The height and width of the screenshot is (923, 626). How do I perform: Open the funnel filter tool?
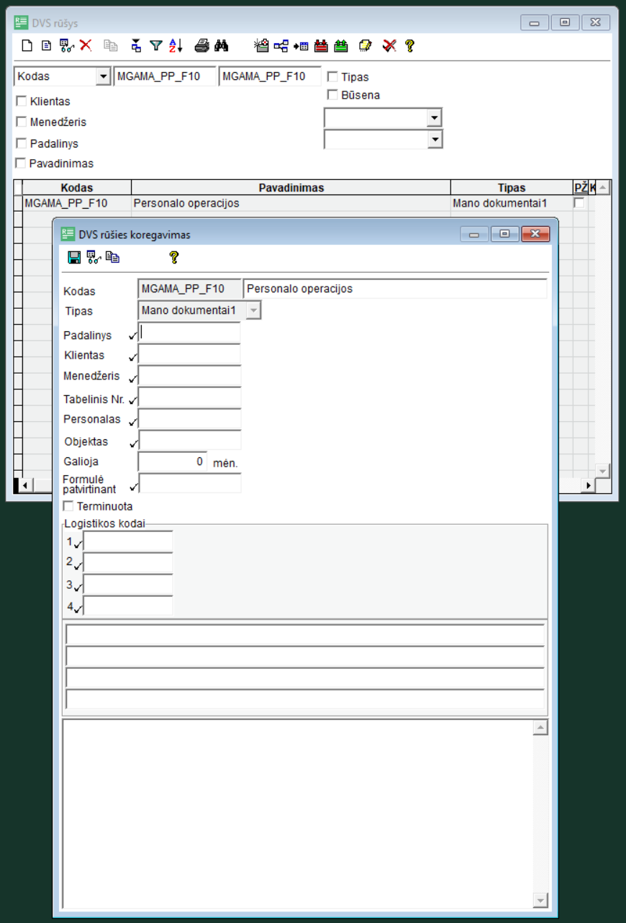(155, 46)
